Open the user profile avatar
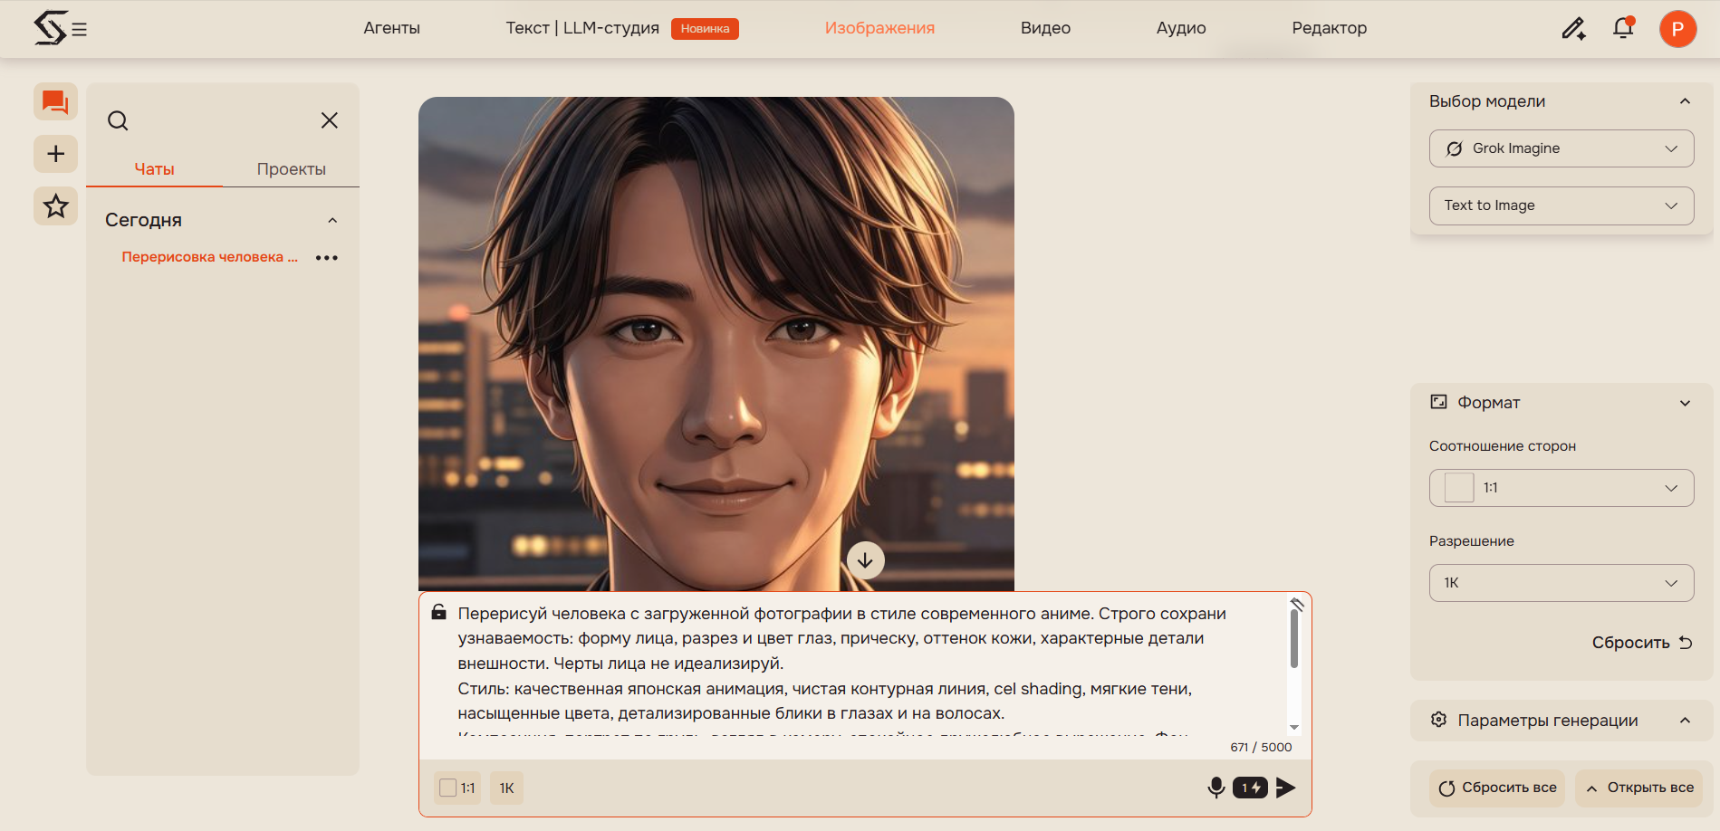 [x=1677, y=29]
